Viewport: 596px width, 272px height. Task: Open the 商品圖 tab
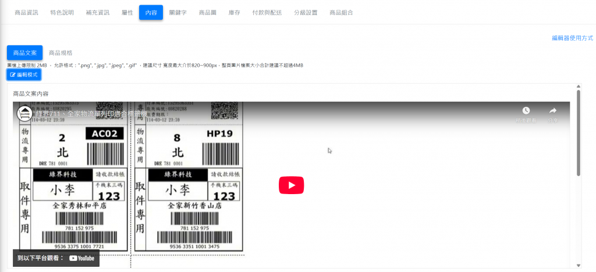(x=207, y=12)
